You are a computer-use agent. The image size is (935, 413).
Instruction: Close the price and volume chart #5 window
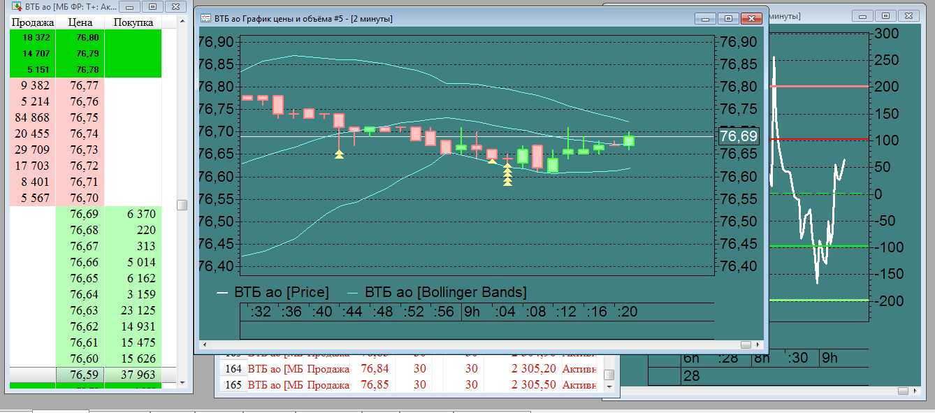pos(751,18)
